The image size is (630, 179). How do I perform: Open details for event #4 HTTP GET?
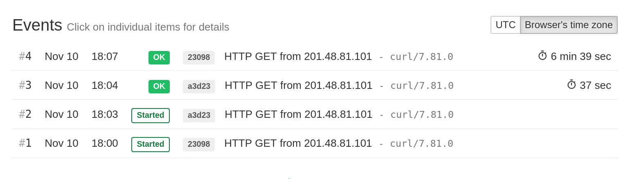tap(298, 57)
